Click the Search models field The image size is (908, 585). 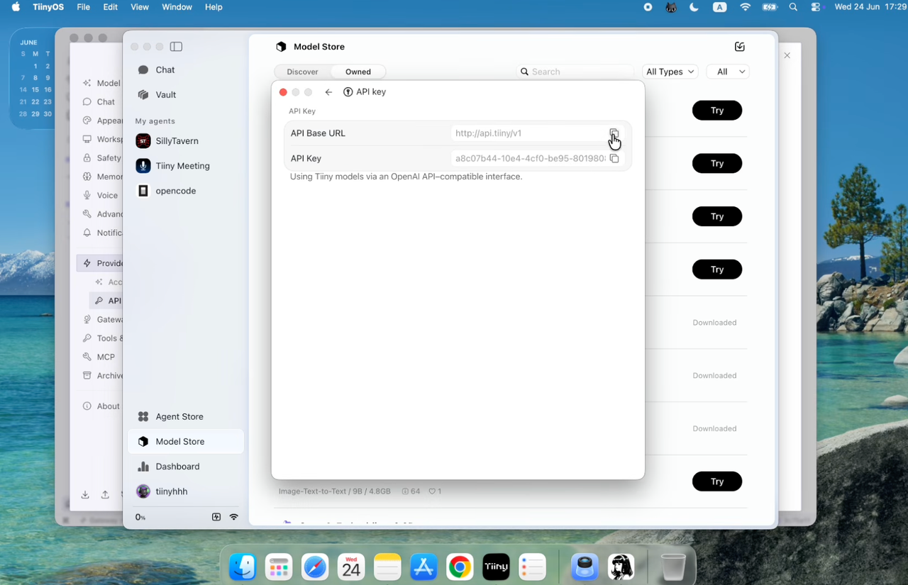575,72
